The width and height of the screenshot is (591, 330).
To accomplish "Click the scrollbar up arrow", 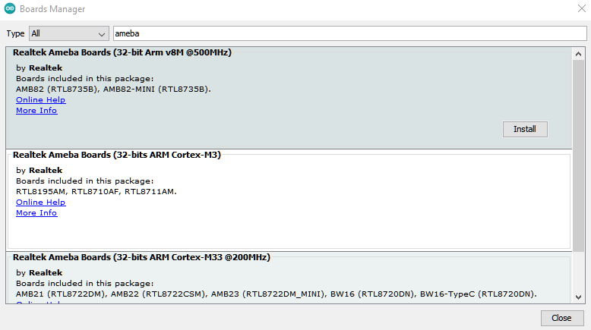I will pos(579,52).
